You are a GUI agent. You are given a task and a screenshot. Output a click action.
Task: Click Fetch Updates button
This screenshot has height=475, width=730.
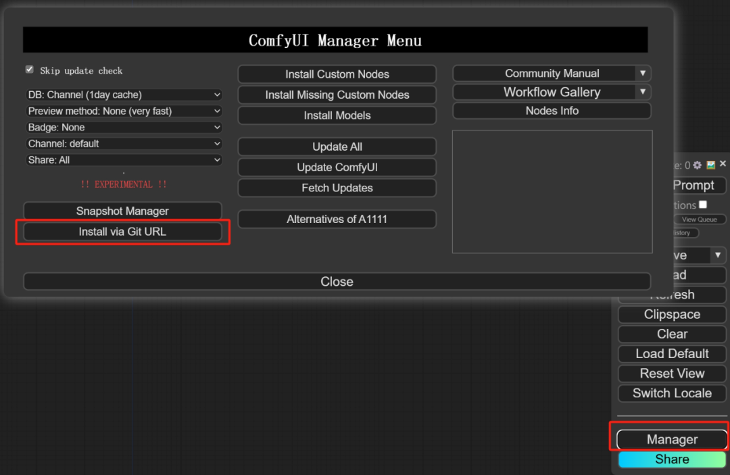[337, 188]
